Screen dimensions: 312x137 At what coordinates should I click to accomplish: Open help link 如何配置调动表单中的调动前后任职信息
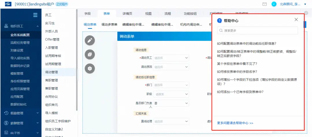click(x=247, y=43)
